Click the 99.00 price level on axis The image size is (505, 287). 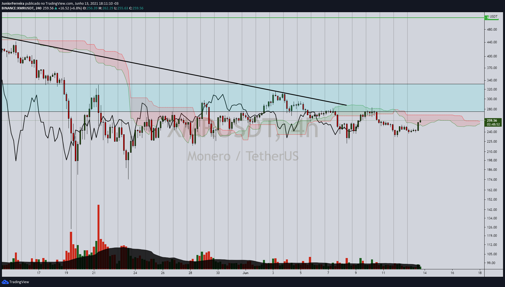point(491,263)
